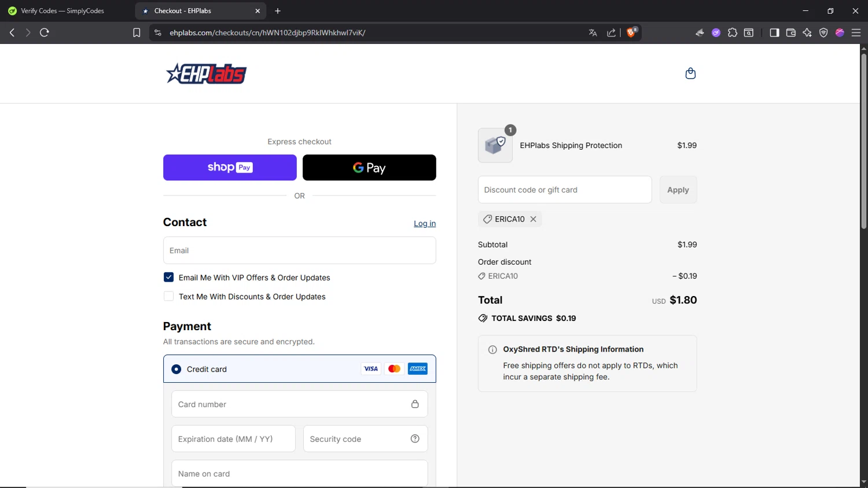Open the shopping bag cart icon
This screenshot has height=488, width=868.
tap(690, 73)
